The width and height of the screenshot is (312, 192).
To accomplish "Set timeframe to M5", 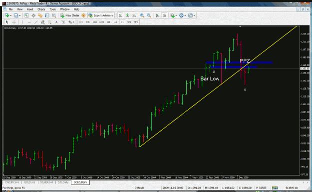I will (x=88, y=22).
